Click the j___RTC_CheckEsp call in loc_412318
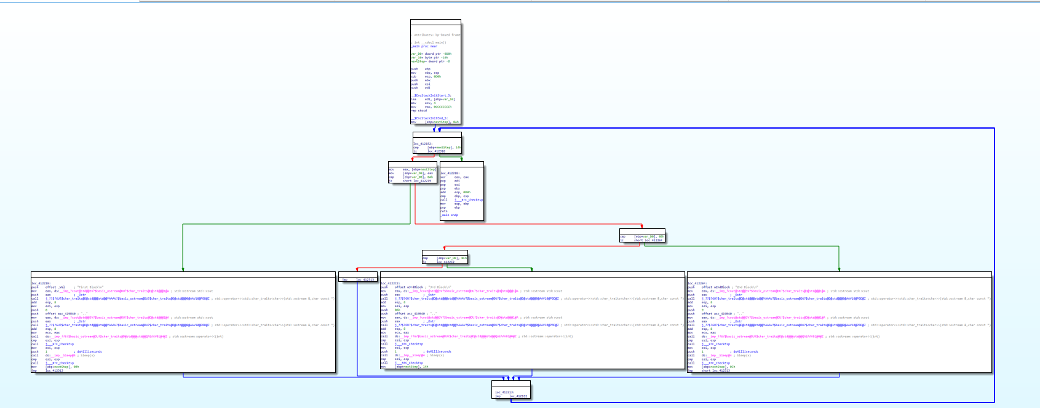1040x408 pixels. click(469, 200)
